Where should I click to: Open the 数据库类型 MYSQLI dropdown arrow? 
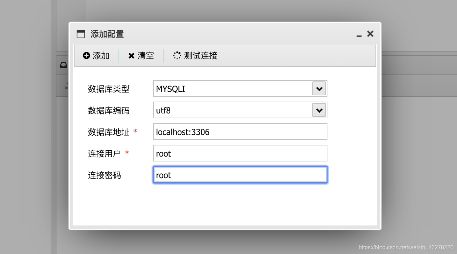click(x=319, y=89)
